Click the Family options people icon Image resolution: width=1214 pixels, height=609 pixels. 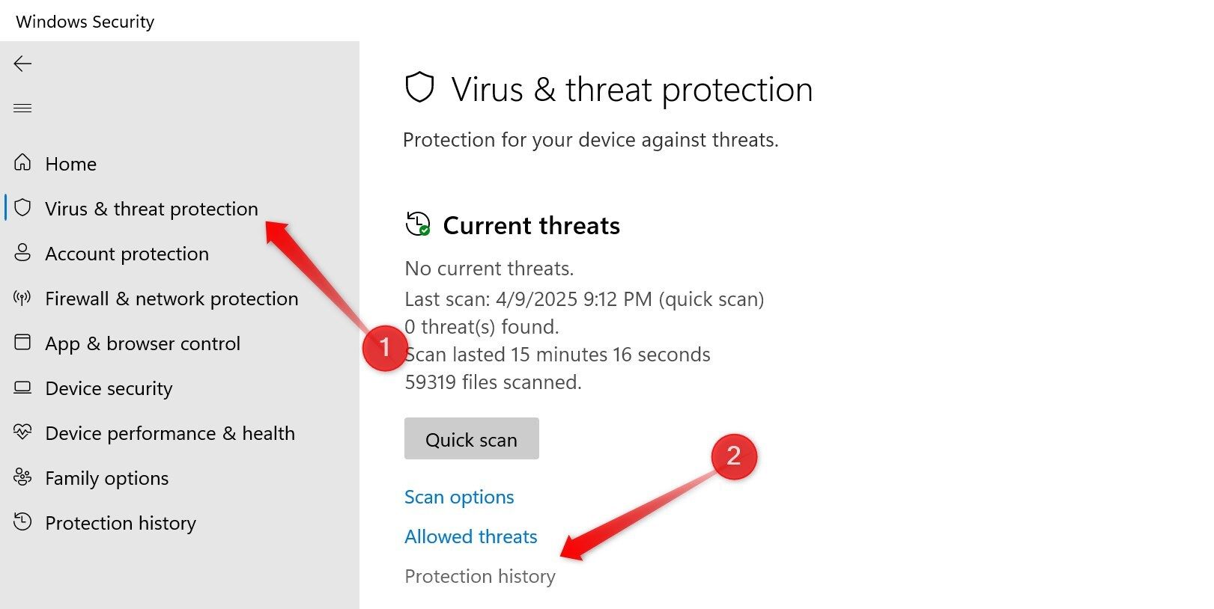[22, 477]
